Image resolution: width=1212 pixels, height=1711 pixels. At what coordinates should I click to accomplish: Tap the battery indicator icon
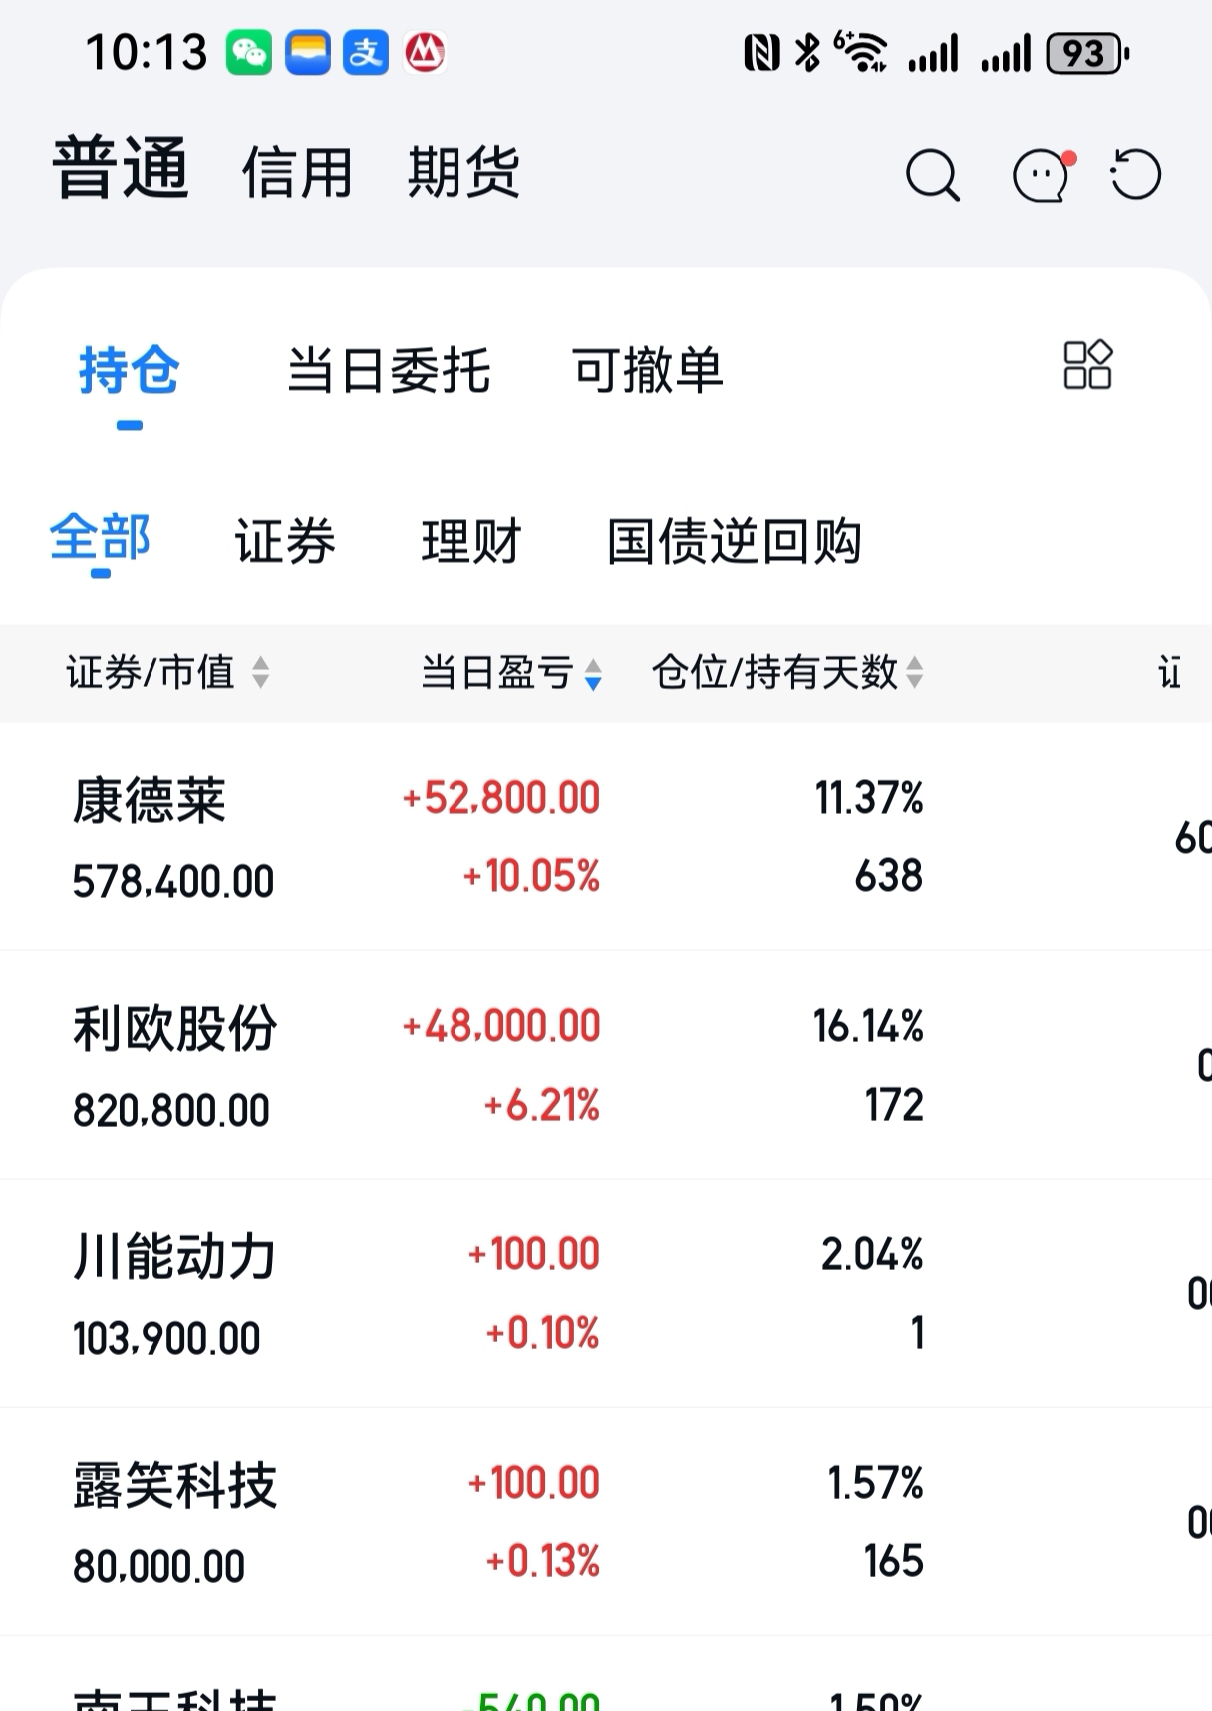click(1086, 54)
